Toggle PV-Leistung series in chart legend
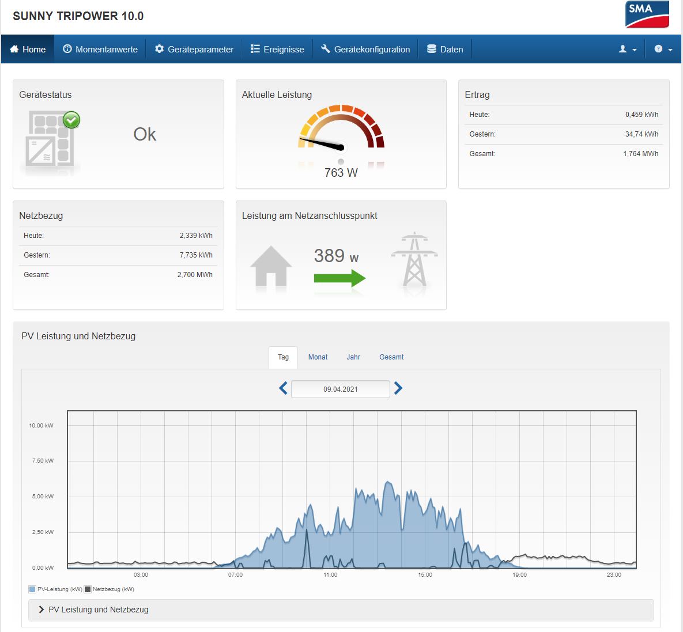Image resolution: width=683 pixels, height=632 pixels. (x=55, y=589)
